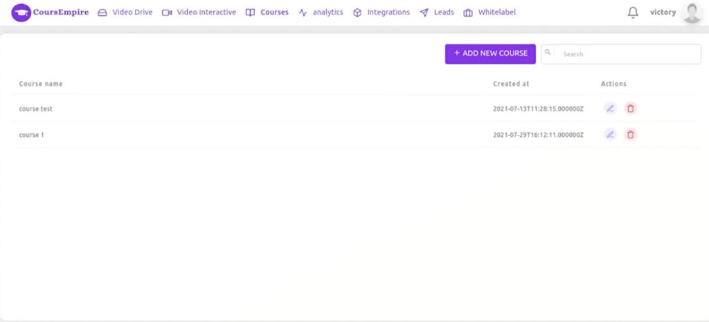Viewport: 709px width, 322px height.
Task: Open the Whitelabel menu item
Action: point(497,12)
